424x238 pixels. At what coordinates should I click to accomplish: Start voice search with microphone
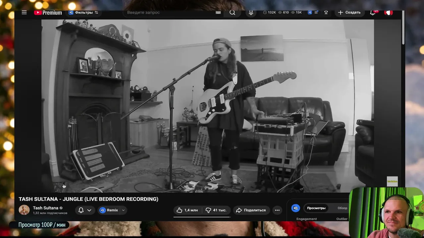[251, 13]
